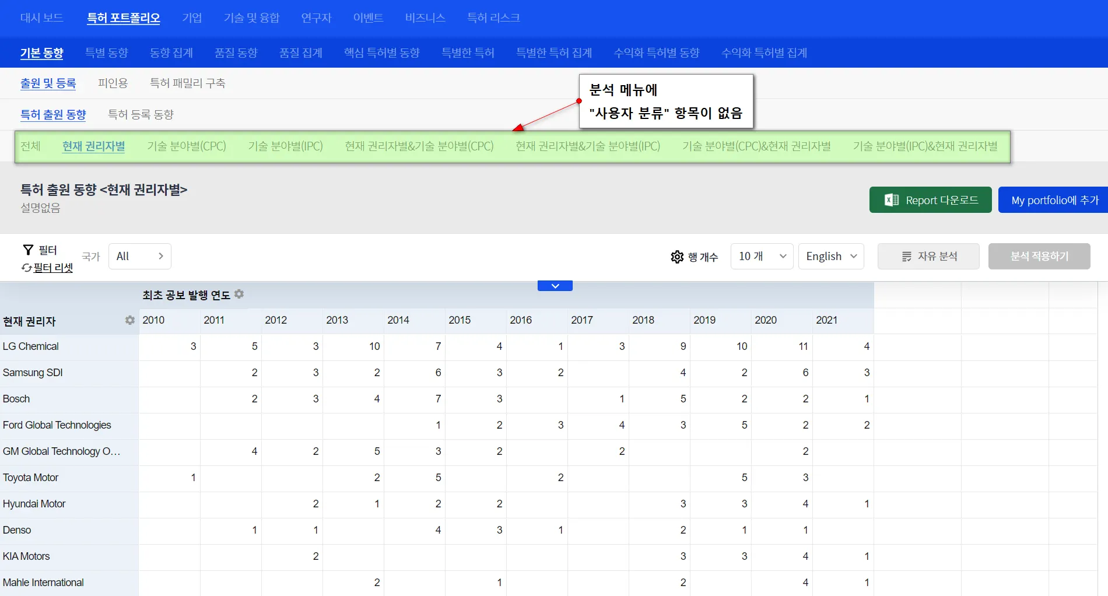The height and width of the screenshot is (596, 1108).
Task: Click the 자유 분석 button
Action: point(928,256)
